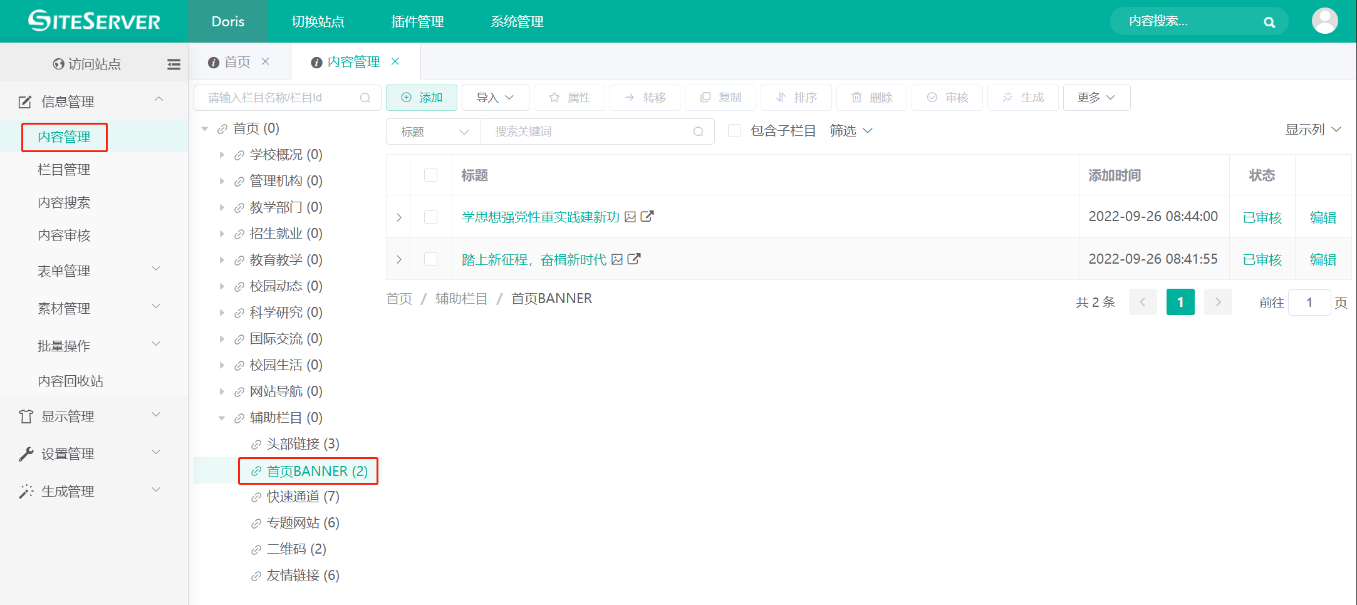Image resolution: width=1357 pixels, height=605 pixels.
Task: Check the row for 学思想强党性重实践建新功
Action: pyautogui.click(x=431, y=217)
